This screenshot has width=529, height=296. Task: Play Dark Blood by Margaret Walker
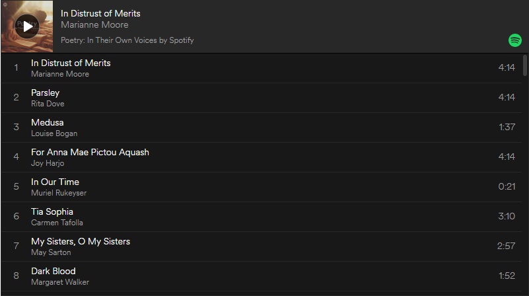click(x=261, y=276)
